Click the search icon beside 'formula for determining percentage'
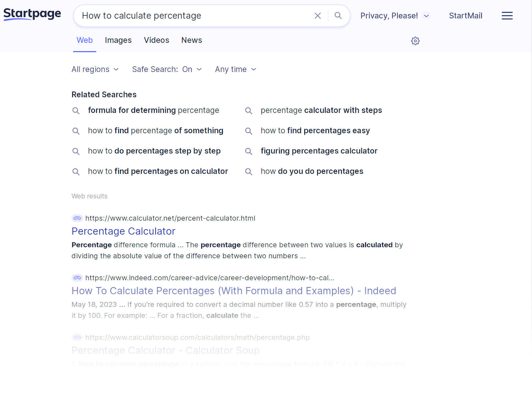The height and width of the screenshot is (400, 532). (76, 111)
